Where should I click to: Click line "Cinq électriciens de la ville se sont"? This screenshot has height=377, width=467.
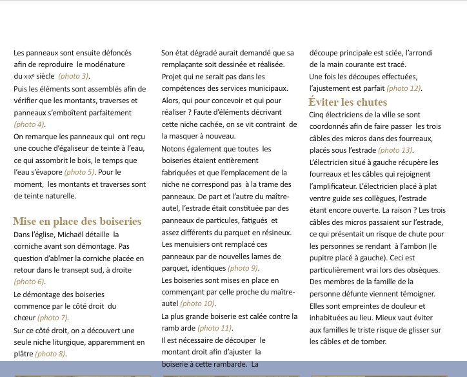pos(365,115)
